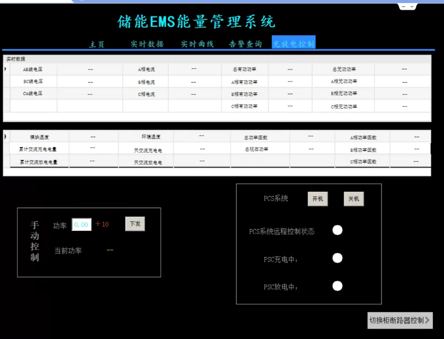
Task: Click inside the 功率 power input box
Action: click(81, 225)
